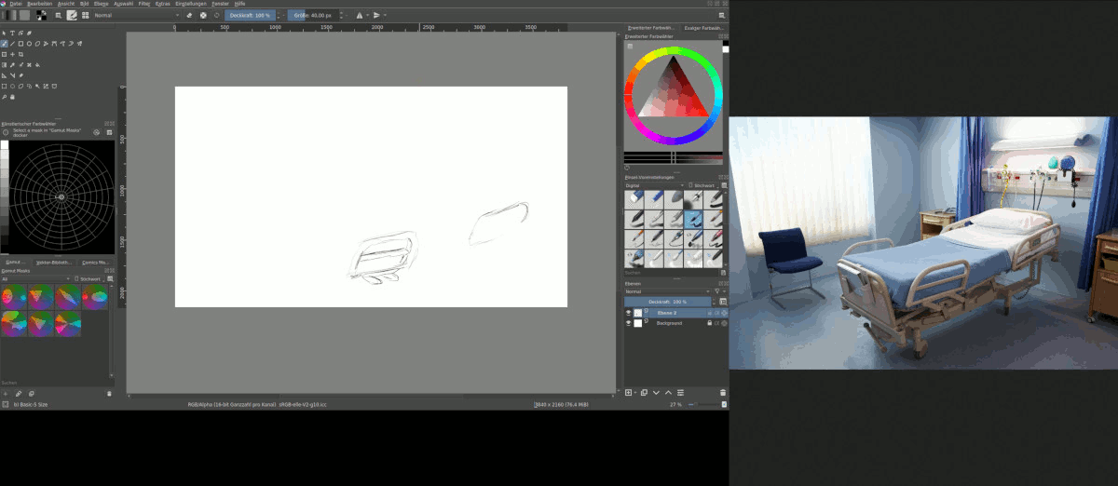Hide the Background layer
Viewport: 1118px width, 486px height.
tap(628, 323)
